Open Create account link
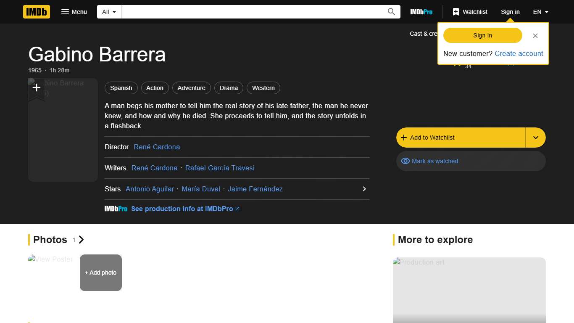This screenshot has height=323, width=574. pos(519,53)
